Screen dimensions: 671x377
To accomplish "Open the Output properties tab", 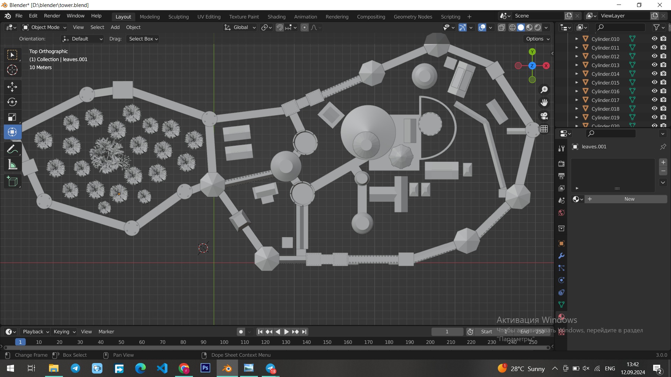I will coord(561,176).
